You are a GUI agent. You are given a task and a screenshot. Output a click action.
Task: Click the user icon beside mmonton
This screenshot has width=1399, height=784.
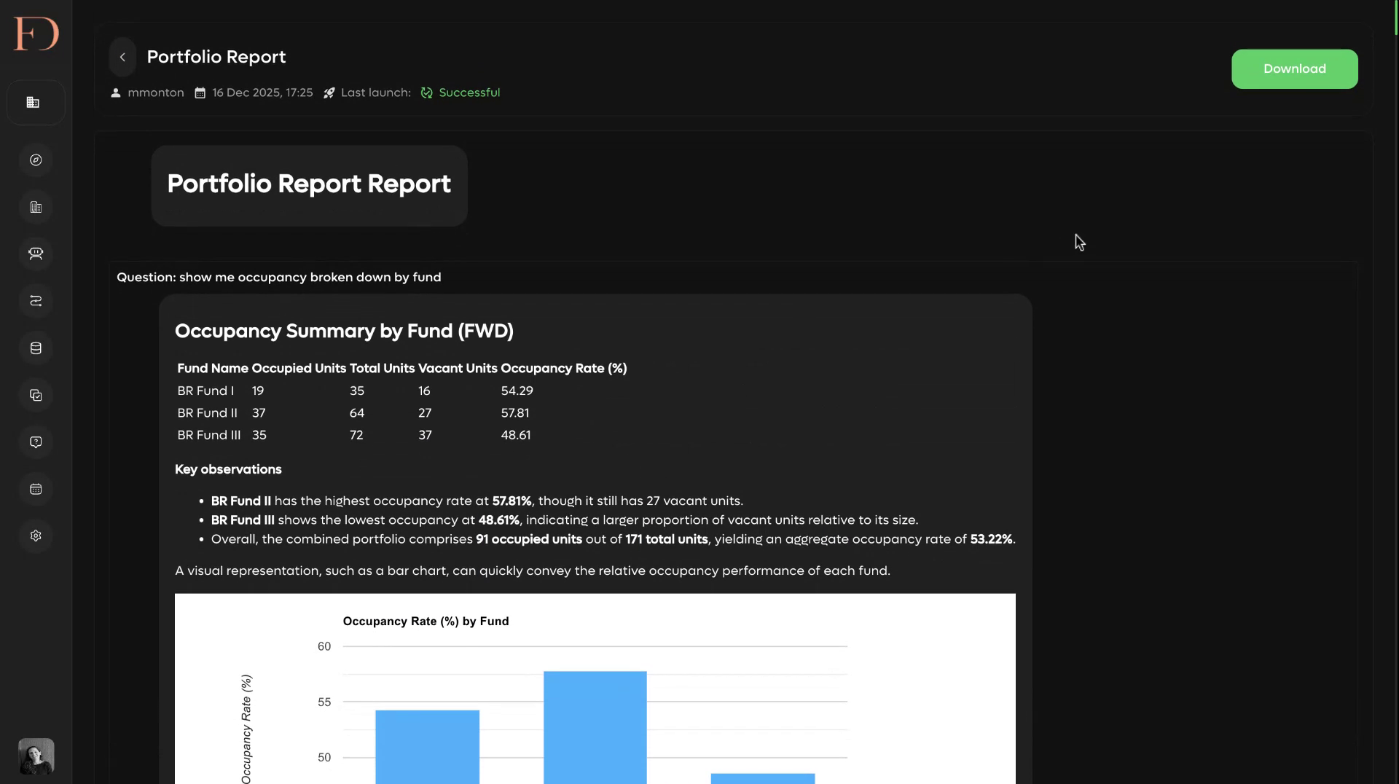coord(115,93)
